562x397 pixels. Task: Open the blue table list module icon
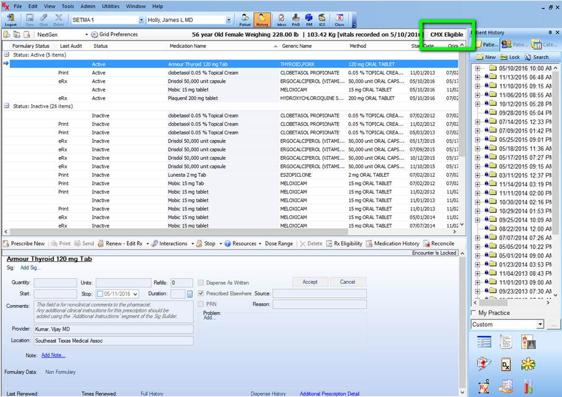pyautogui.click(x=484, y=342)
